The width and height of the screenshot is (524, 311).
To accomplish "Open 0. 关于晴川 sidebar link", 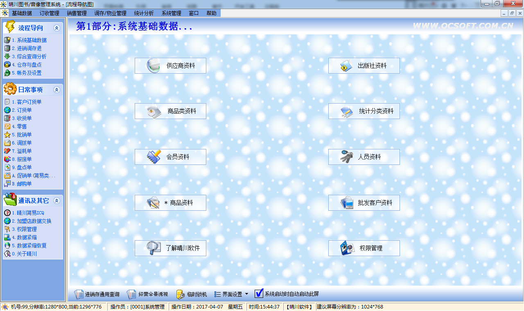I will coord(24,254).
